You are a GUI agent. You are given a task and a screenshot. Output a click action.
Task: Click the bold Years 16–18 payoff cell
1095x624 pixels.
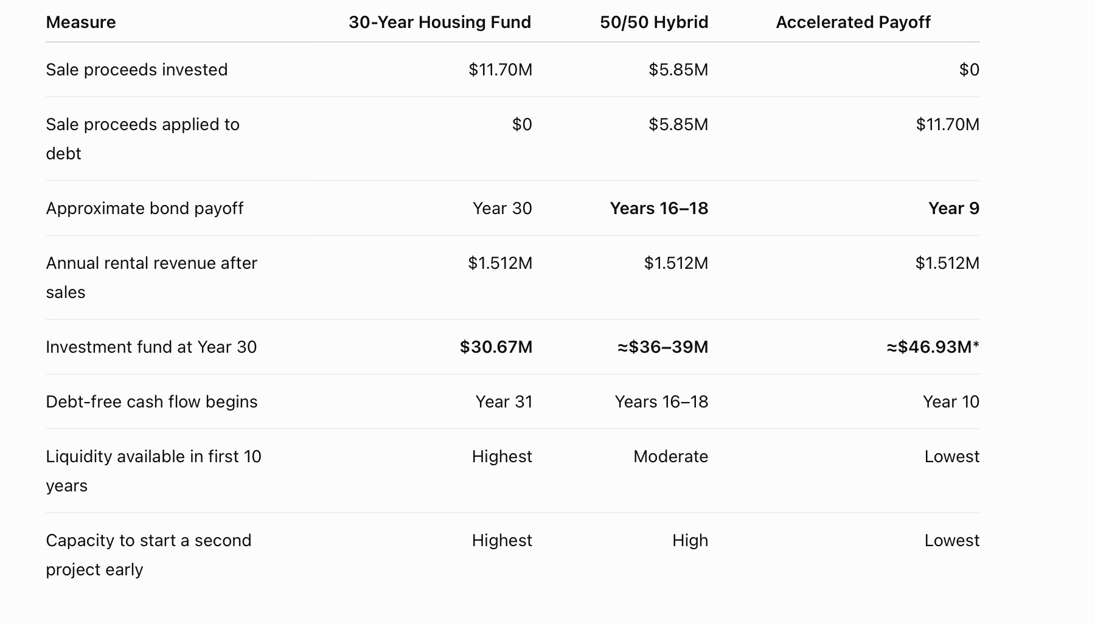[x=659, y=209]
